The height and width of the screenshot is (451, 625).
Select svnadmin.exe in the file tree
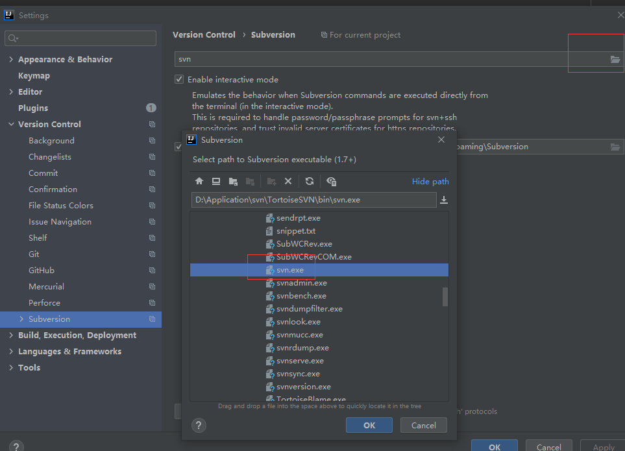(x=319, y=283)
